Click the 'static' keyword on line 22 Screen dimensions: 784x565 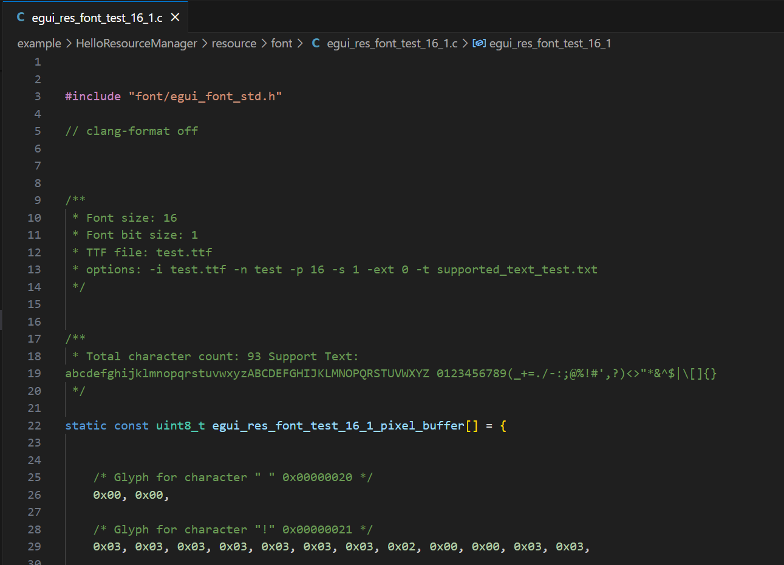click(86, 426)
